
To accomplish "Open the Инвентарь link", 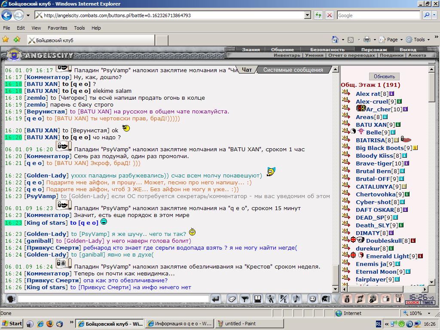I will point(287,55).
